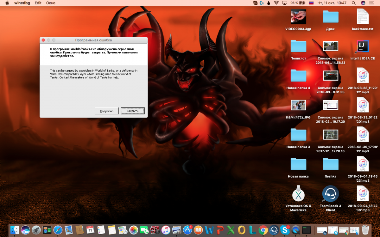380x237 pixels.
Task: Open Contacts book icon in Dock
Action: [79, 230]
